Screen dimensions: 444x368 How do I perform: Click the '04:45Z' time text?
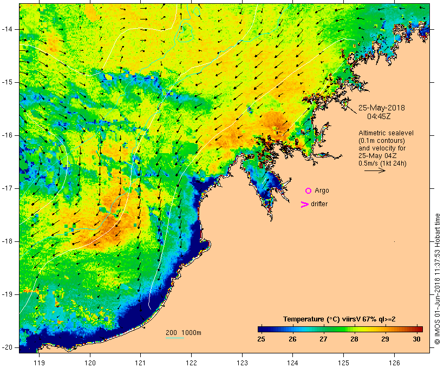[379, 116]
